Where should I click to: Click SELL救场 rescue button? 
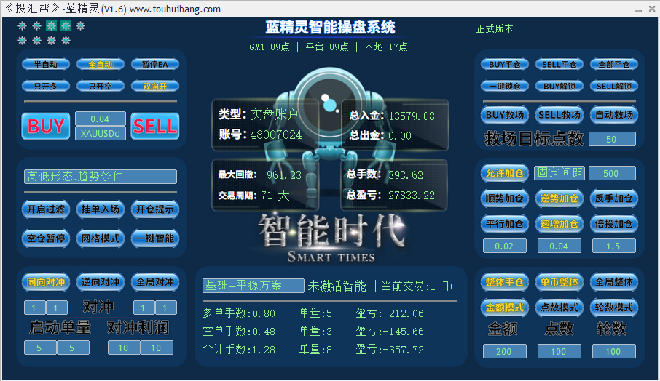[559, 115]
